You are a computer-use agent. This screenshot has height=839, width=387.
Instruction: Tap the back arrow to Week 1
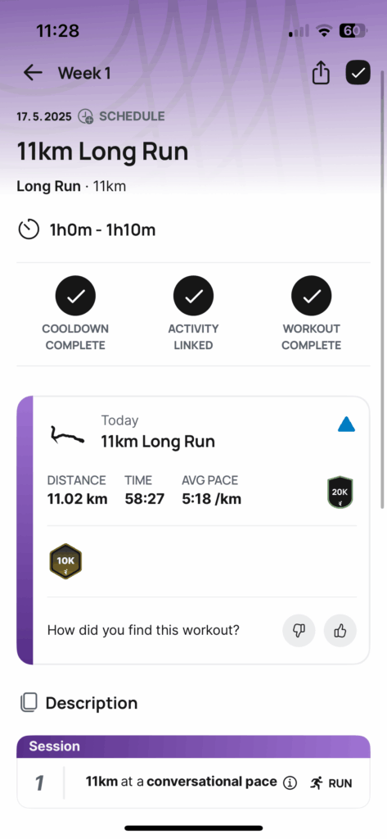(x=33, y=73)
